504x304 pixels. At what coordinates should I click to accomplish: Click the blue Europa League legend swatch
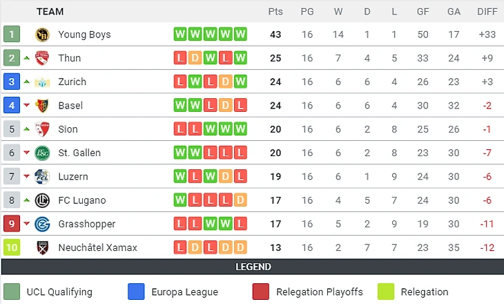point(136,292)
